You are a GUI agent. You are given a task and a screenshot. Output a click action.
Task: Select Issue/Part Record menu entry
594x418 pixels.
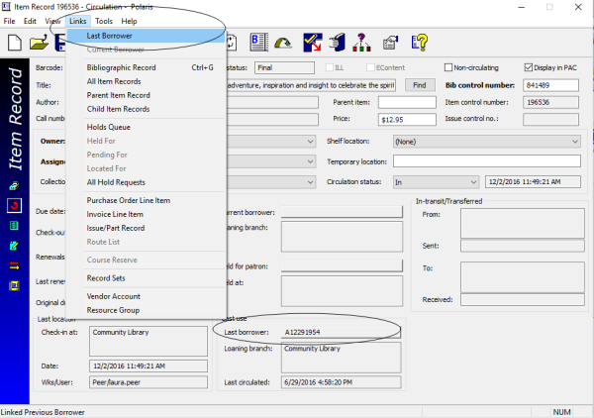tap(147, 228)
